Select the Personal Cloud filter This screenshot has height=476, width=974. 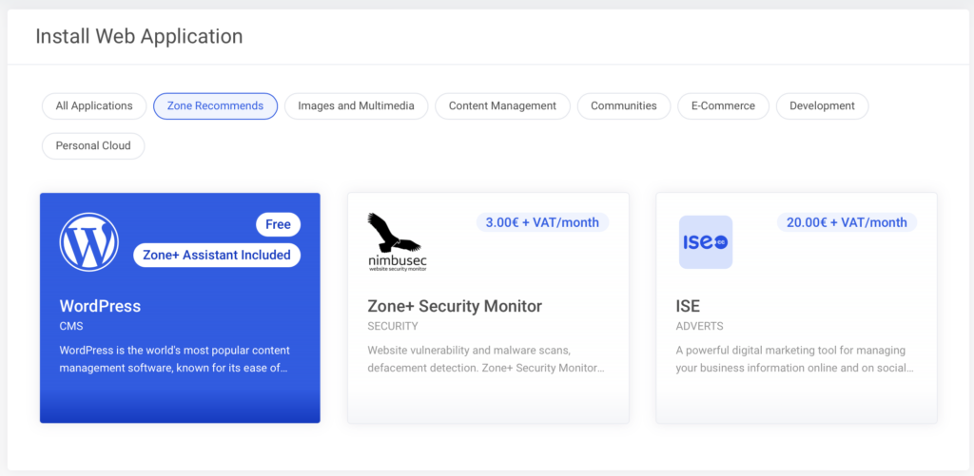click(x=93, y=146)
